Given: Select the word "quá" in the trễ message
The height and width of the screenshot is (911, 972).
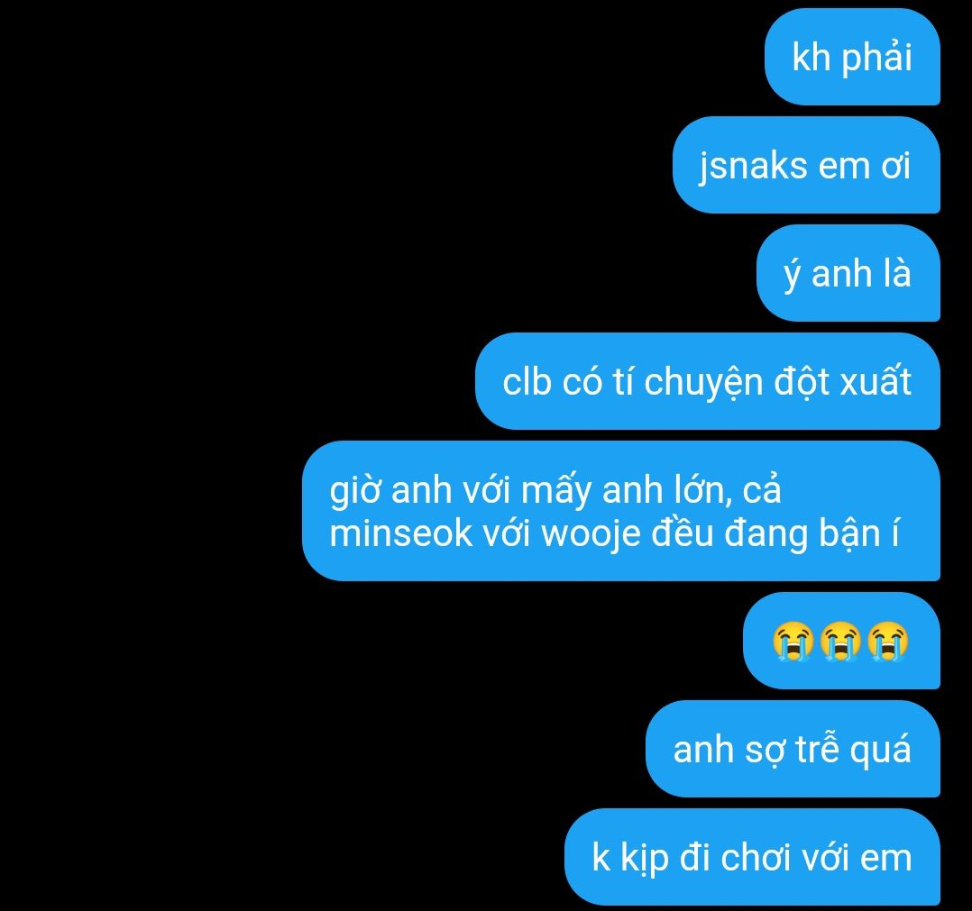Looking at the screenshot, I should (880, 750).
